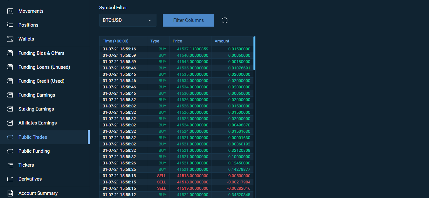The image size is (429, 198).
Task: Click the Movements code-bracket icon
Action: coord(10,11)
